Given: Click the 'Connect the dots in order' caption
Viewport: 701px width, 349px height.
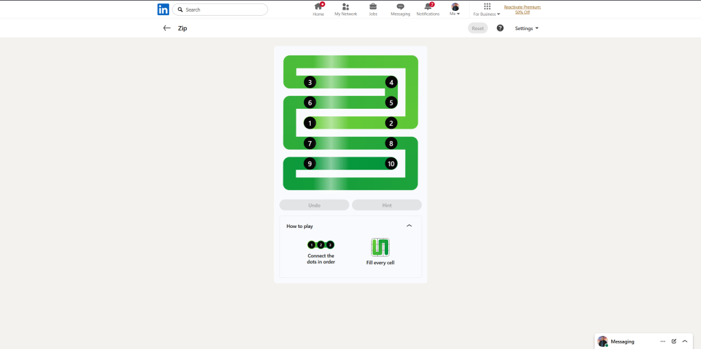Looking at the screenshot, I should pos(321,259).
